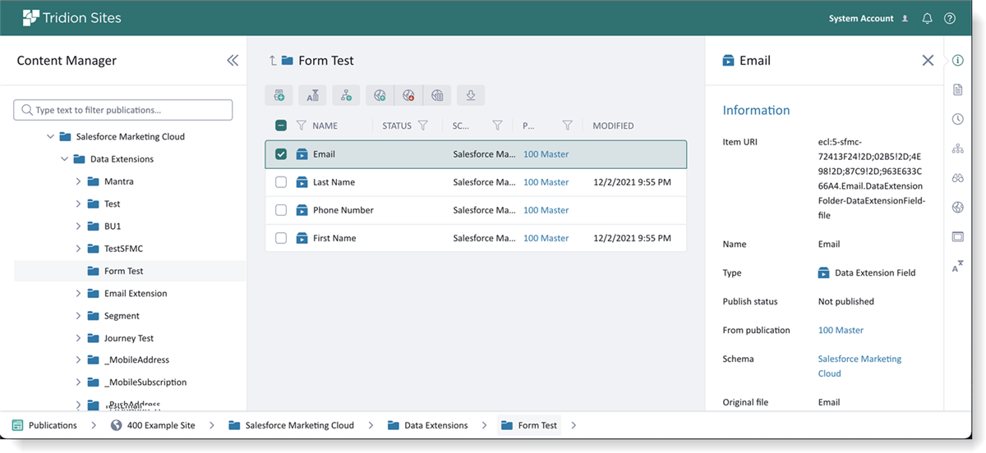Open 100 Master link in Last Name row

pos(546,182)
